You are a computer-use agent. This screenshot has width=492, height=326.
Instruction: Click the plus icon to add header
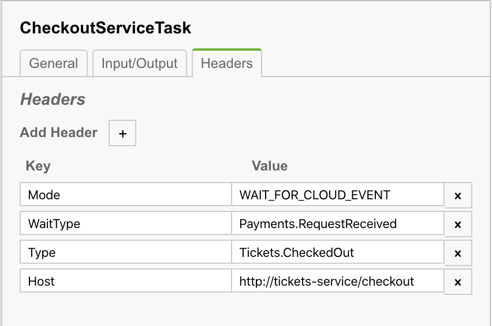(122, 133)
